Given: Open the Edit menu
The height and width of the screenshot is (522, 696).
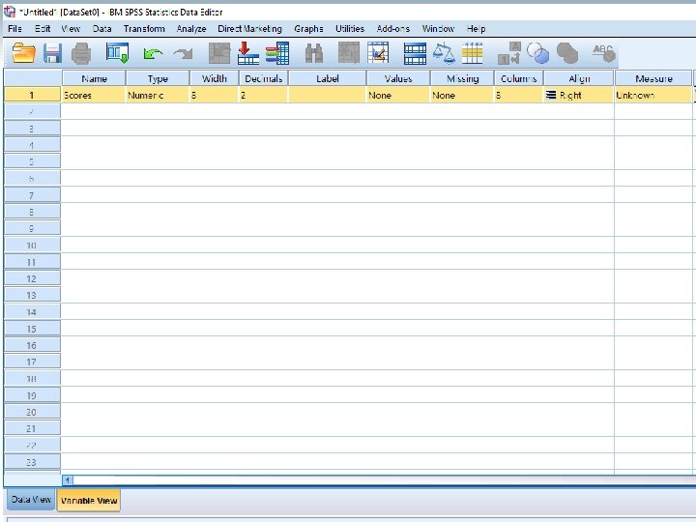Looking at the screenshot, I should pyautogui.click(x=43, y=29).
